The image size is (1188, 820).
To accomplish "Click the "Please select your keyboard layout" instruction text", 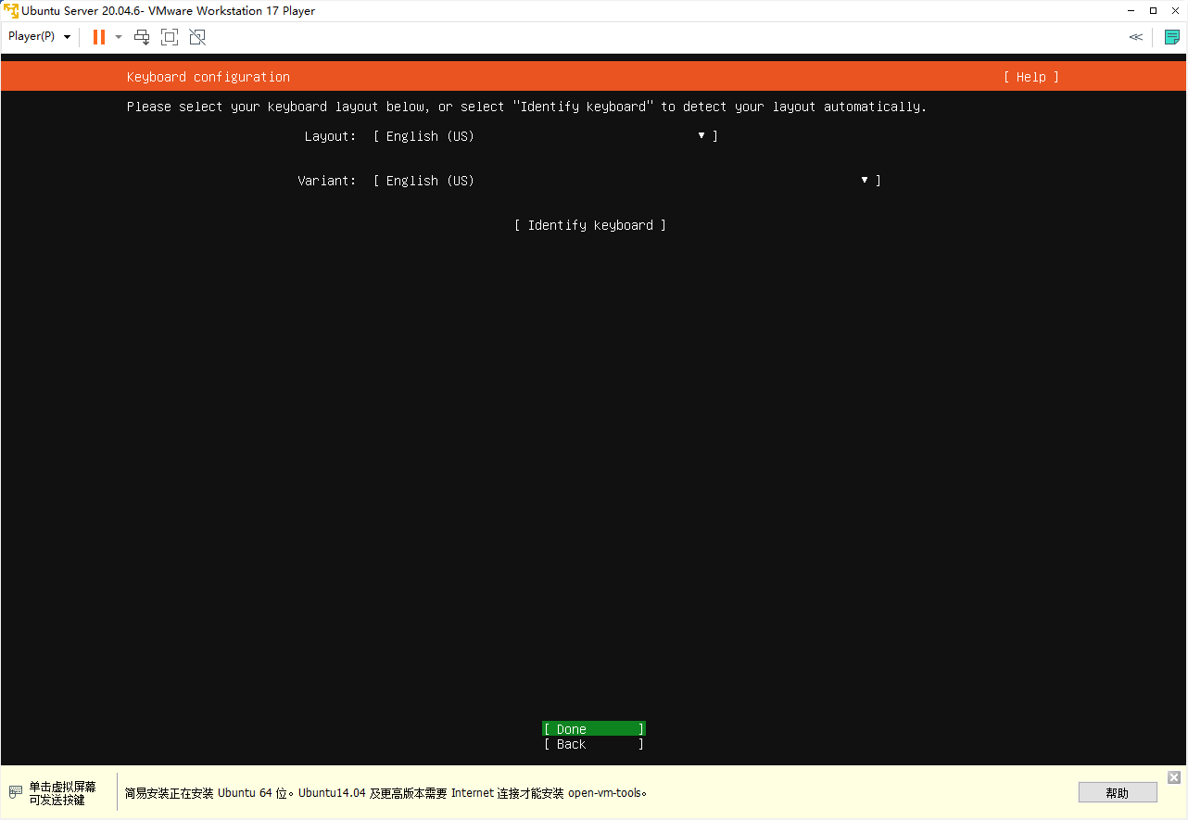I will [526, 107].
